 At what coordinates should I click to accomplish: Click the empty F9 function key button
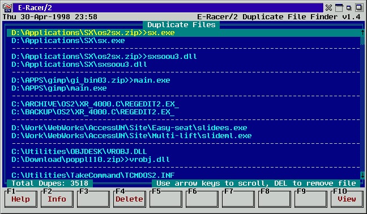(x=311, y=199)
